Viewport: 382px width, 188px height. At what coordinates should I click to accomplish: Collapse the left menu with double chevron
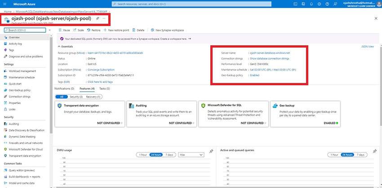(50, 30)
